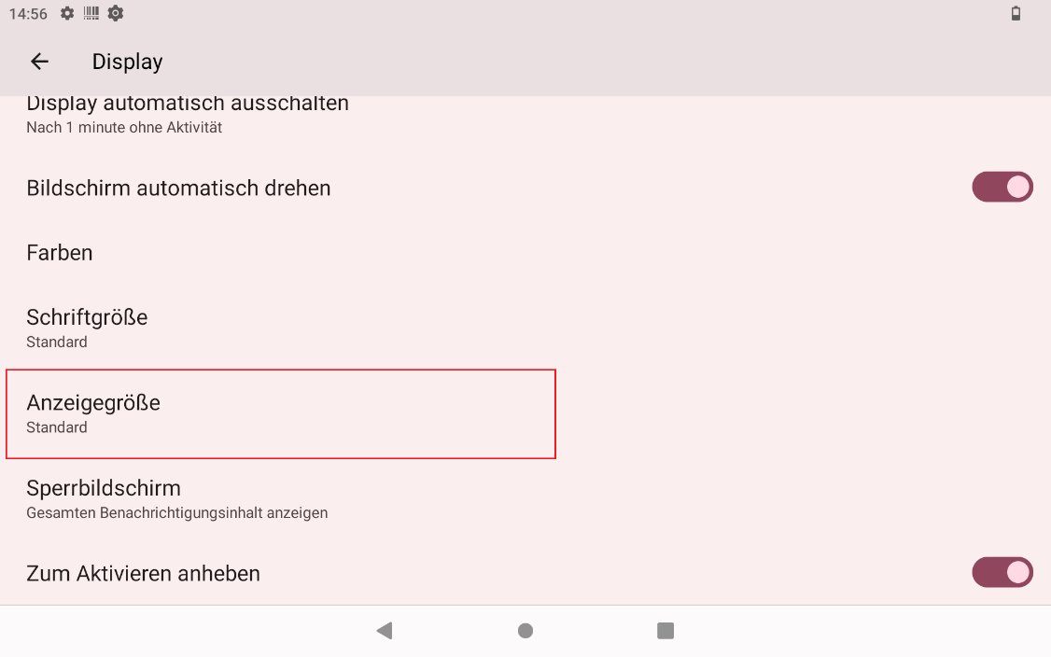
Task: Tap the gear icon right of the barcode icon
Action: 116,13
